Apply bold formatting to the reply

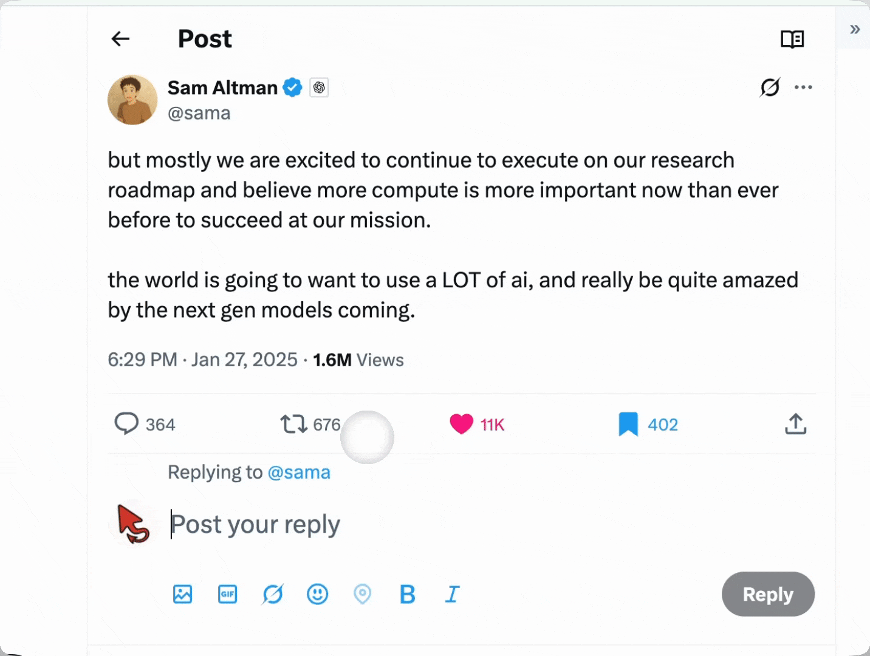click(408, 594)
